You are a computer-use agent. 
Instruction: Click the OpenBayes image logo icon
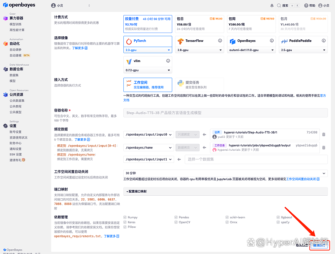(x=232, y=41)
